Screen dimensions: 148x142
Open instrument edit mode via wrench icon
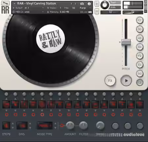tap(6, 3)
